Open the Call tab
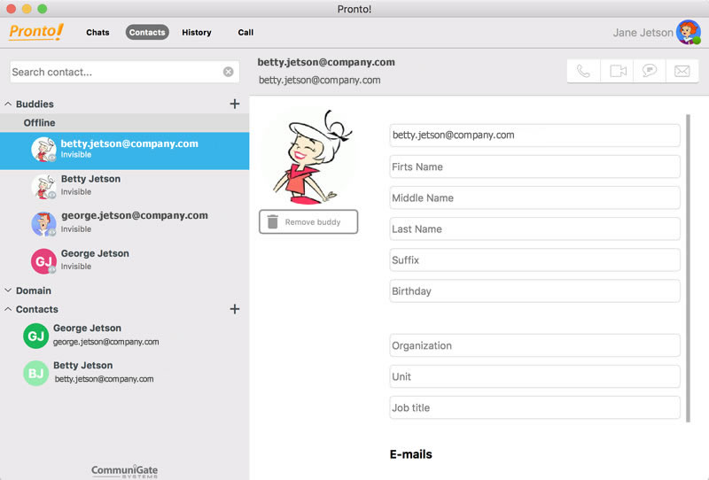 click(x=245, y=32)
